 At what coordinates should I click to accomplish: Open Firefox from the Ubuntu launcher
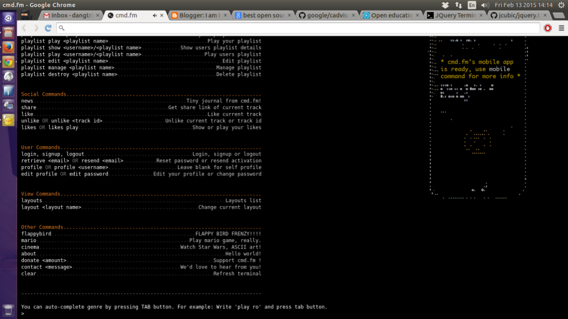[x=8, y=47]
